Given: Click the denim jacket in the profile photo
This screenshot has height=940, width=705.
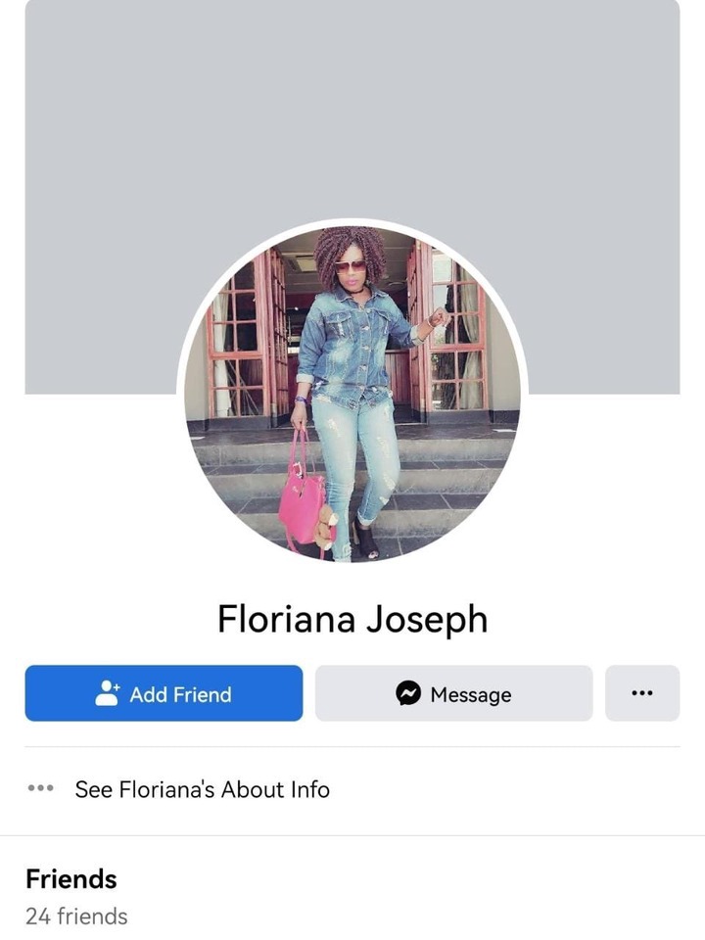Looking at the screenshot, I should coord(353,345).
